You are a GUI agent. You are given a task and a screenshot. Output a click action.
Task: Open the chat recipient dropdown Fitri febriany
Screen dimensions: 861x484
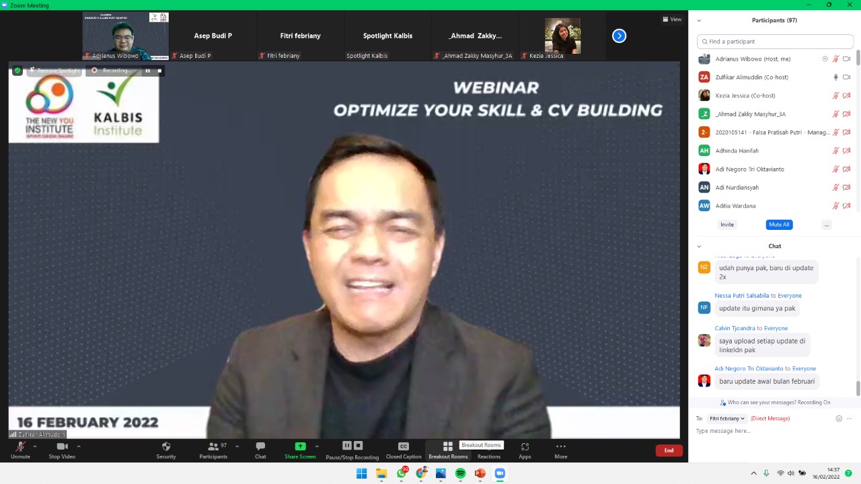pyautogui.click(x=726, y=419)
